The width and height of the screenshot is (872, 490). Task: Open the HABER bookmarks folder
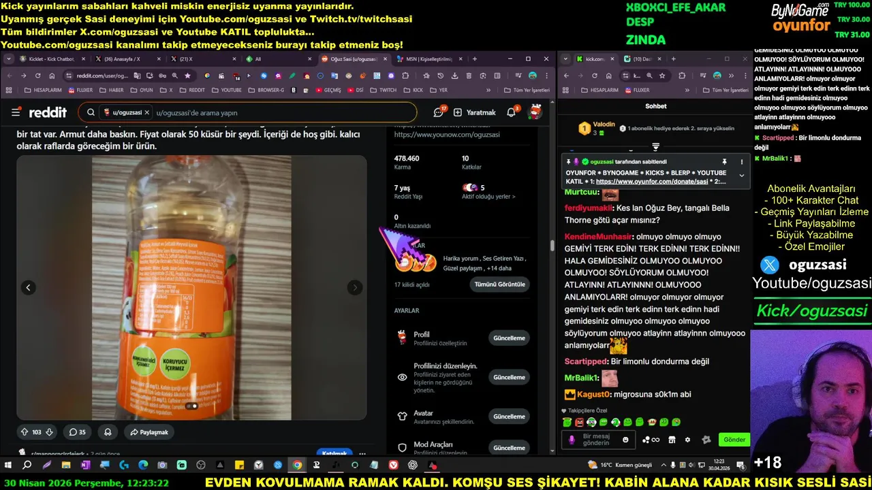click(112, 90)
